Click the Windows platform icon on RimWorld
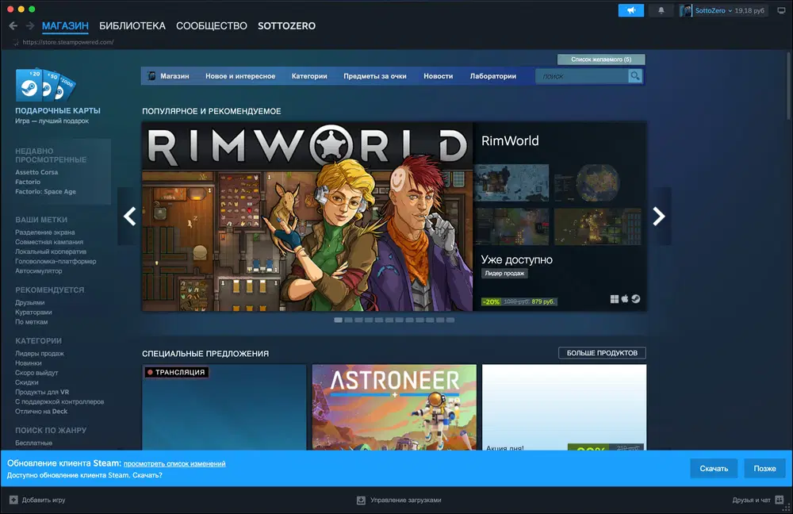This screenshot has height=514, width=793. [x=615, y=299]
